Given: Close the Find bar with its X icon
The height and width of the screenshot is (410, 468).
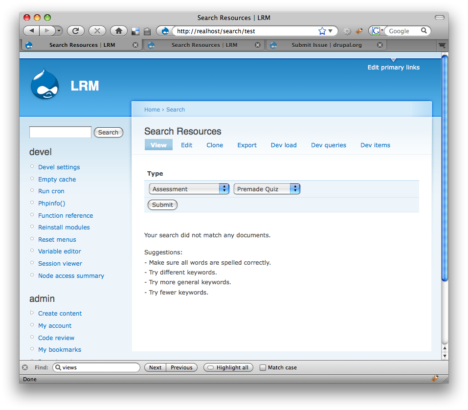Looking at the screenshot, I should 25,367.
